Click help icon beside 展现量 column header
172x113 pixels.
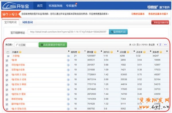coord(95,52)
